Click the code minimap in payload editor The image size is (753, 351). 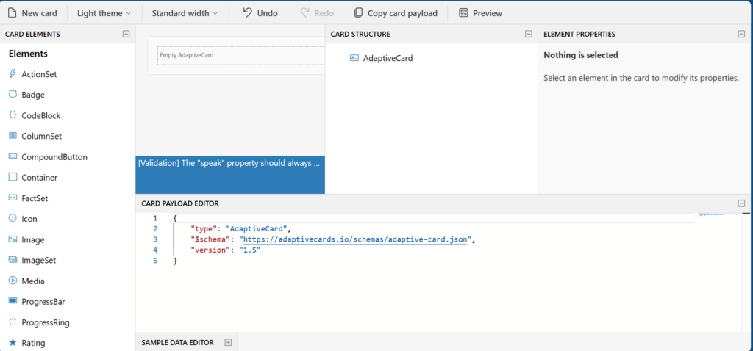[711, 215]
